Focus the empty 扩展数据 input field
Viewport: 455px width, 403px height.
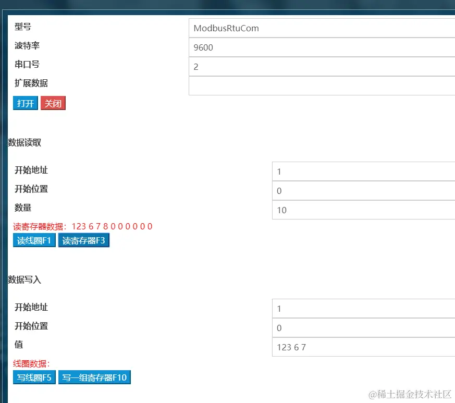[322, 86]
